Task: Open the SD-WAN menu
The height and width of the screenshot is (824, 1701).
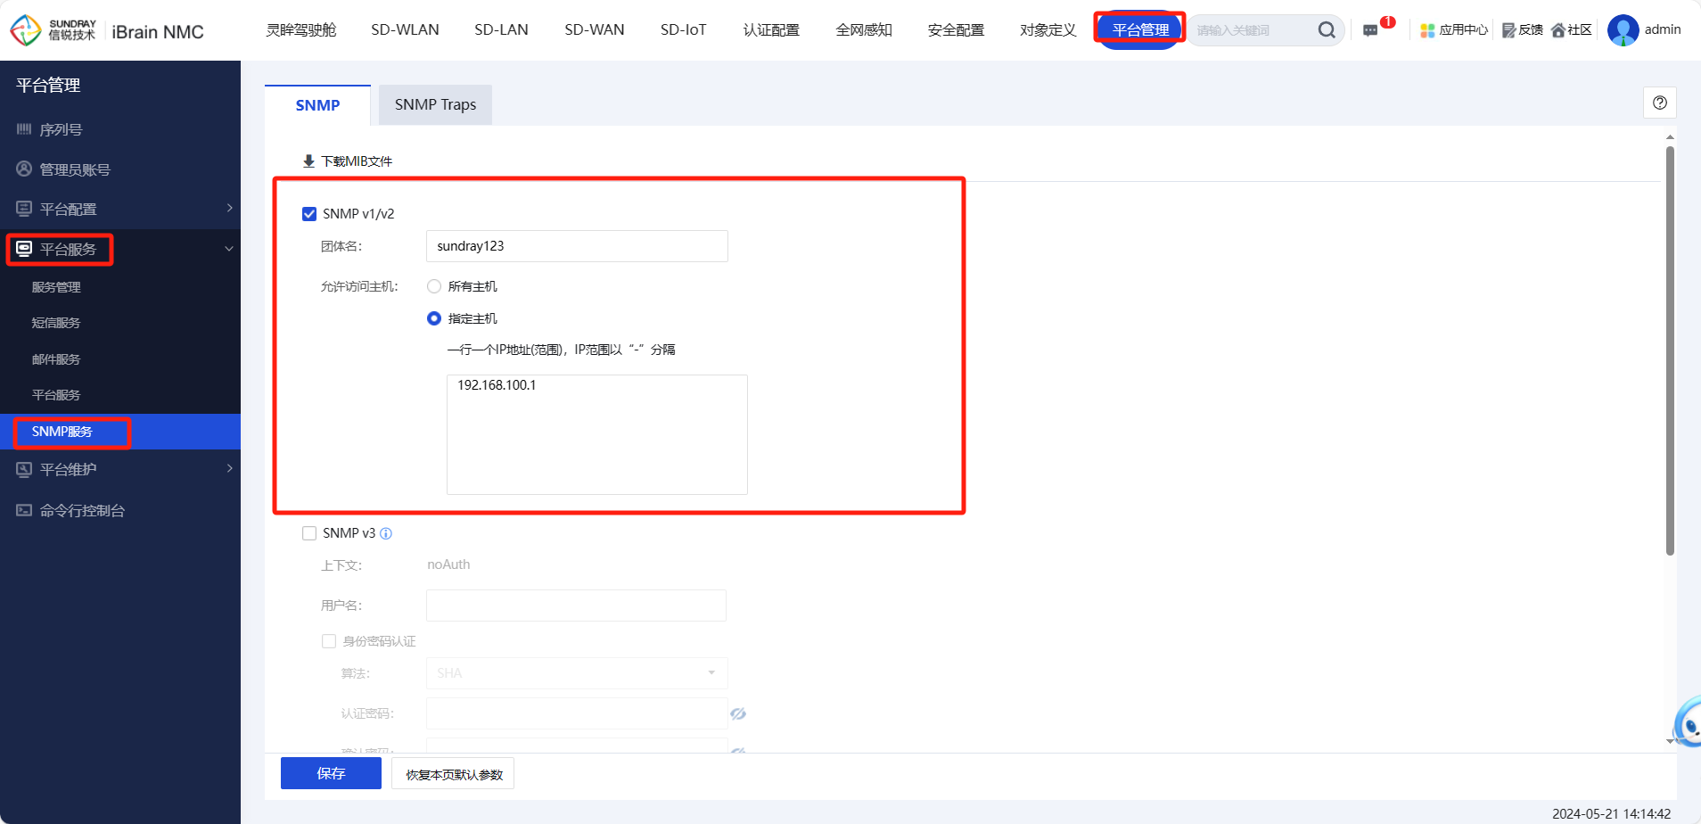Action: 595,30
